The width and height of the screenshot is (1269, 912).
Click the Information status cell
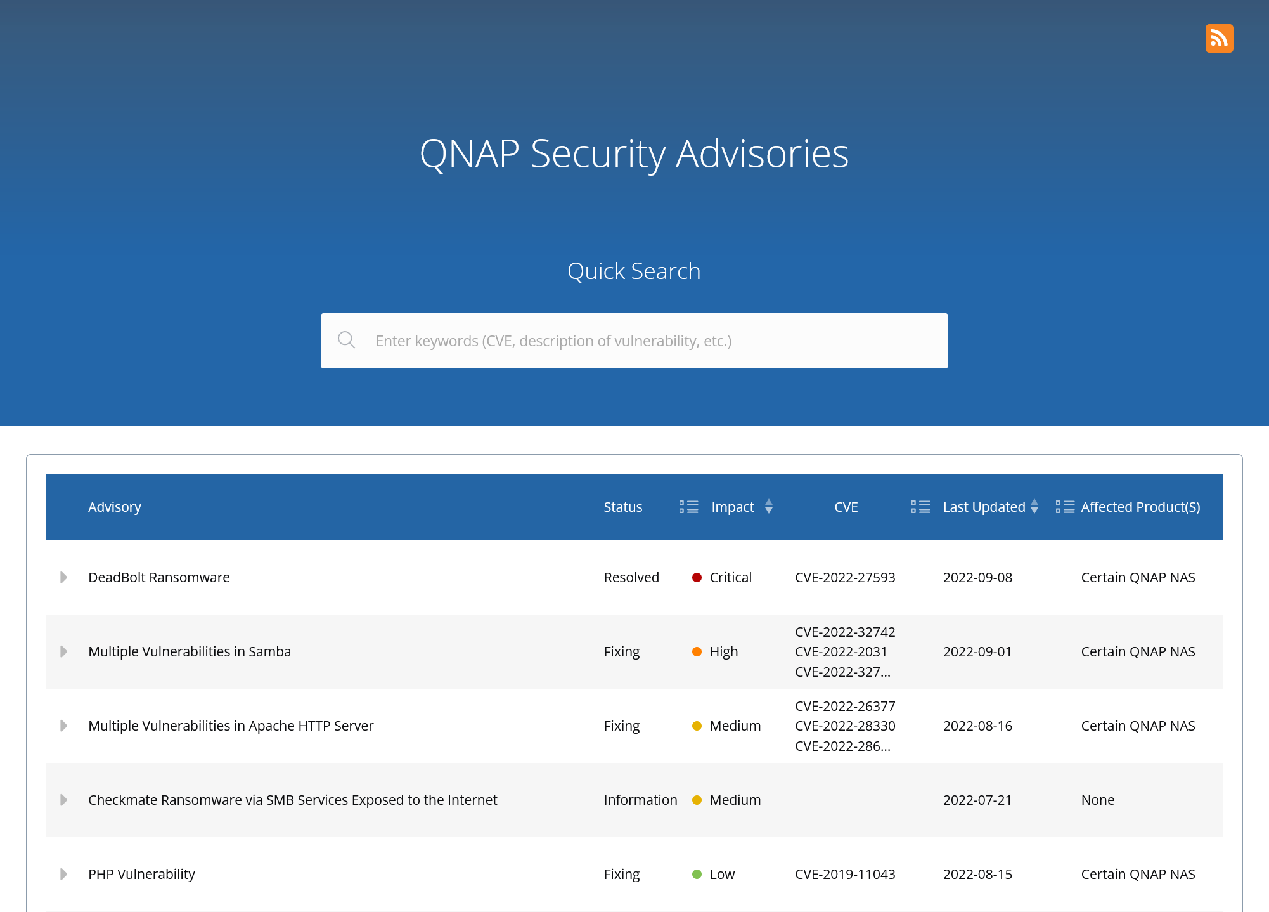pos(640,800)
